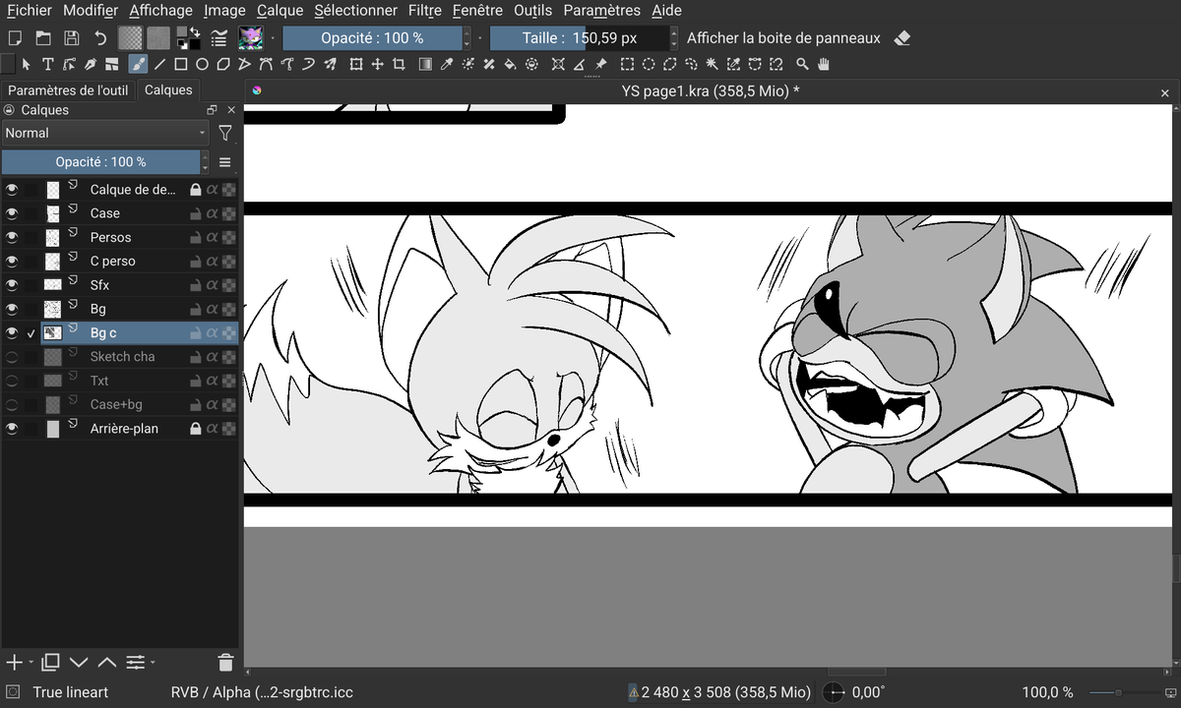Image resolution: width=1181 pixels, height=708 pixels.
Task: Switch to the Calques tab
Action: pyautogui.click(x=168, y=89)
